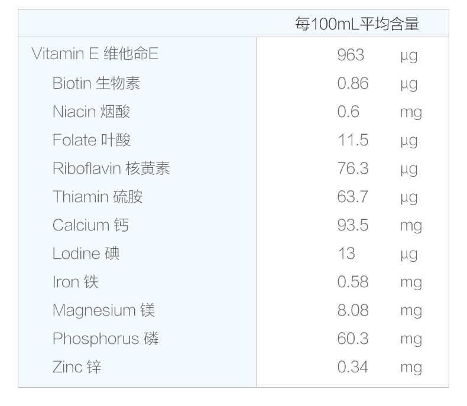Click the 963 value for Vitamin E
The width and height of the screenshot is (467, 406).
pyautogui.click(x=351, y=55)
